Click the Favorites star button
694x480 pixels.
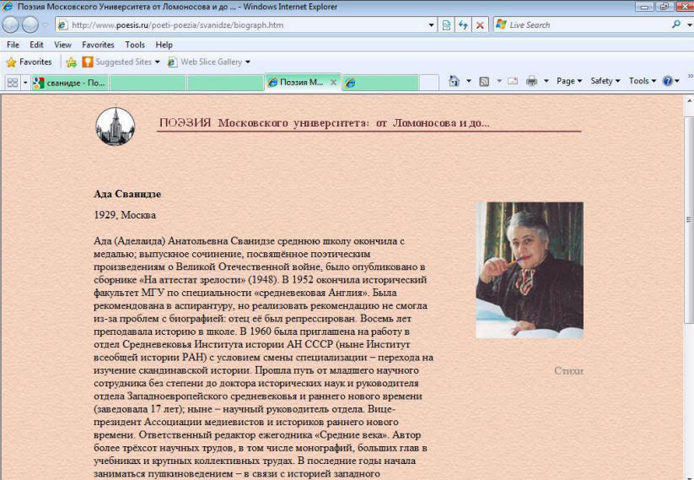pyautogui.click(x=30, y=62)
